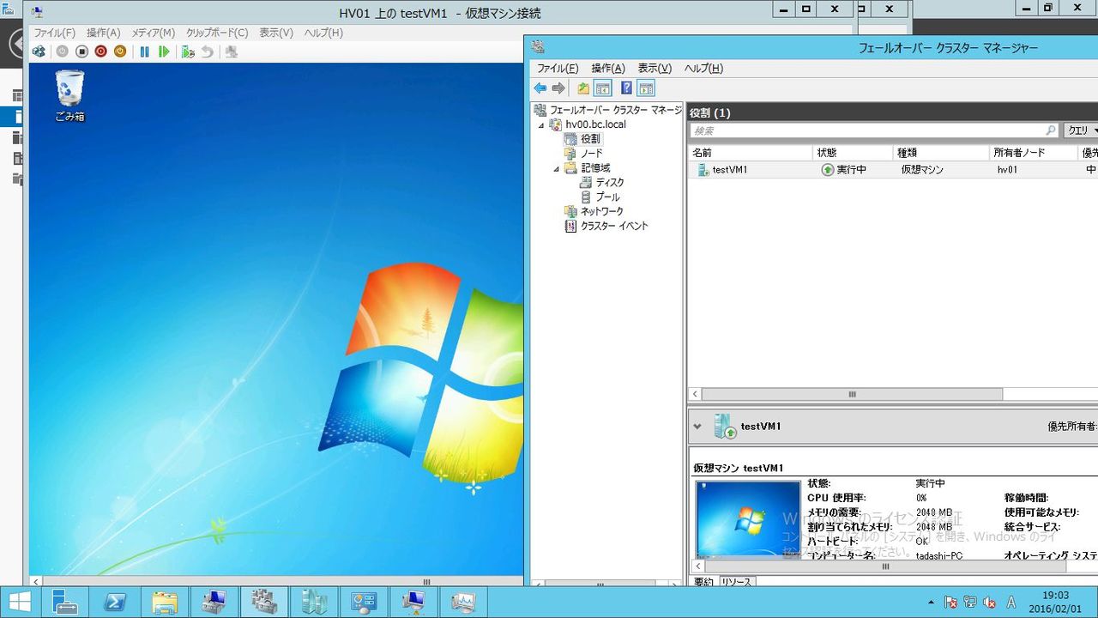Screen dimensions: 1098x618
Task: Collapse the hv00.bc.local tree node
Action: click(541, 124)
